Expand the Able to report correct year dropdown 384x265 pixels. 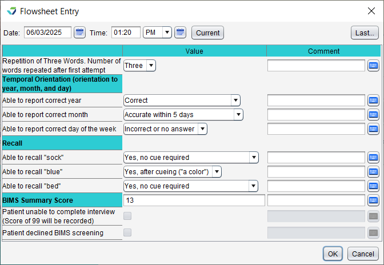point(182,101)
